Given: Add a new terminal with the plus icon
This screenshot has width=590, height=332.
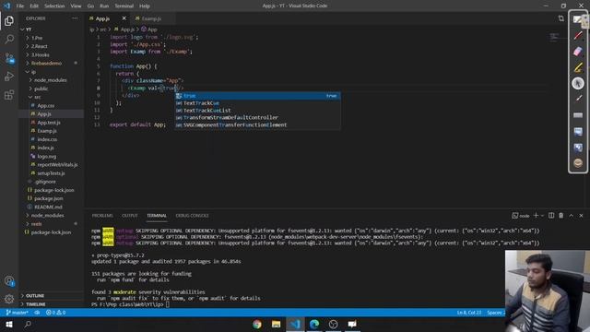Looking at the screenshot, I should coord(536,215).
